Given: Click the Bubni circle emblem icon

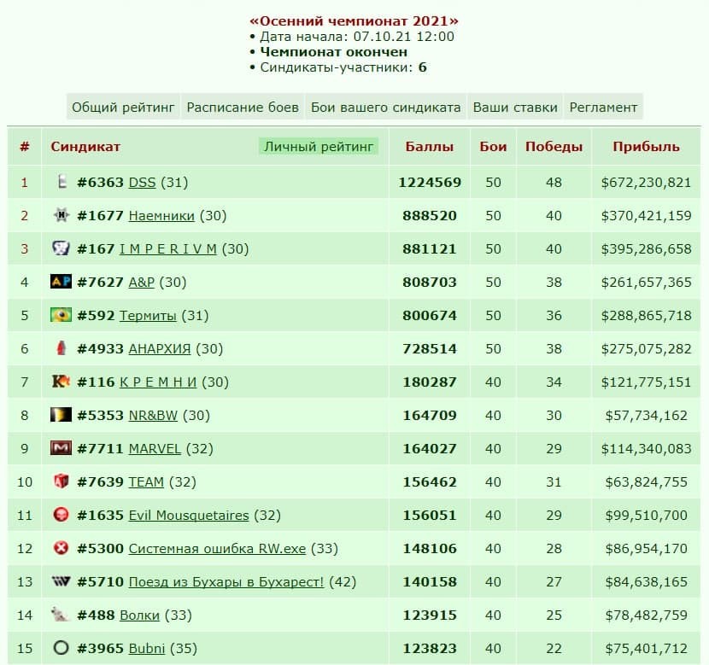Looking at the screenshot, I should pyautogui.click(x=61, y=648).
